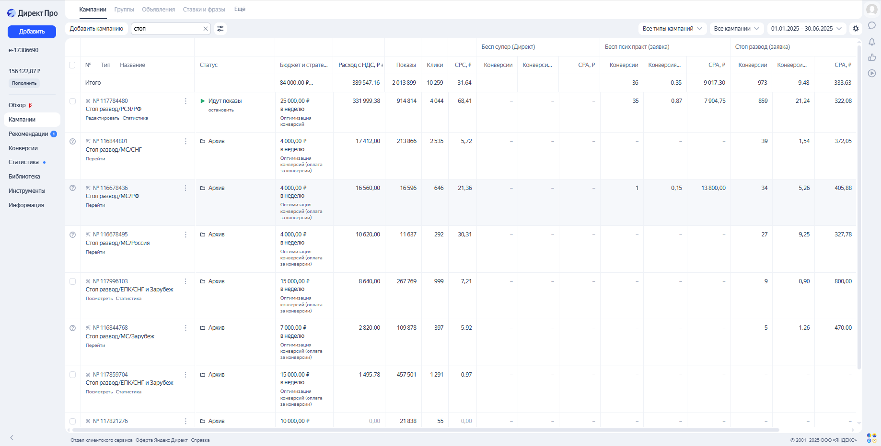
Task: Expand the 'Все кампании' dropdown
Action: click(x=737, y=29)
